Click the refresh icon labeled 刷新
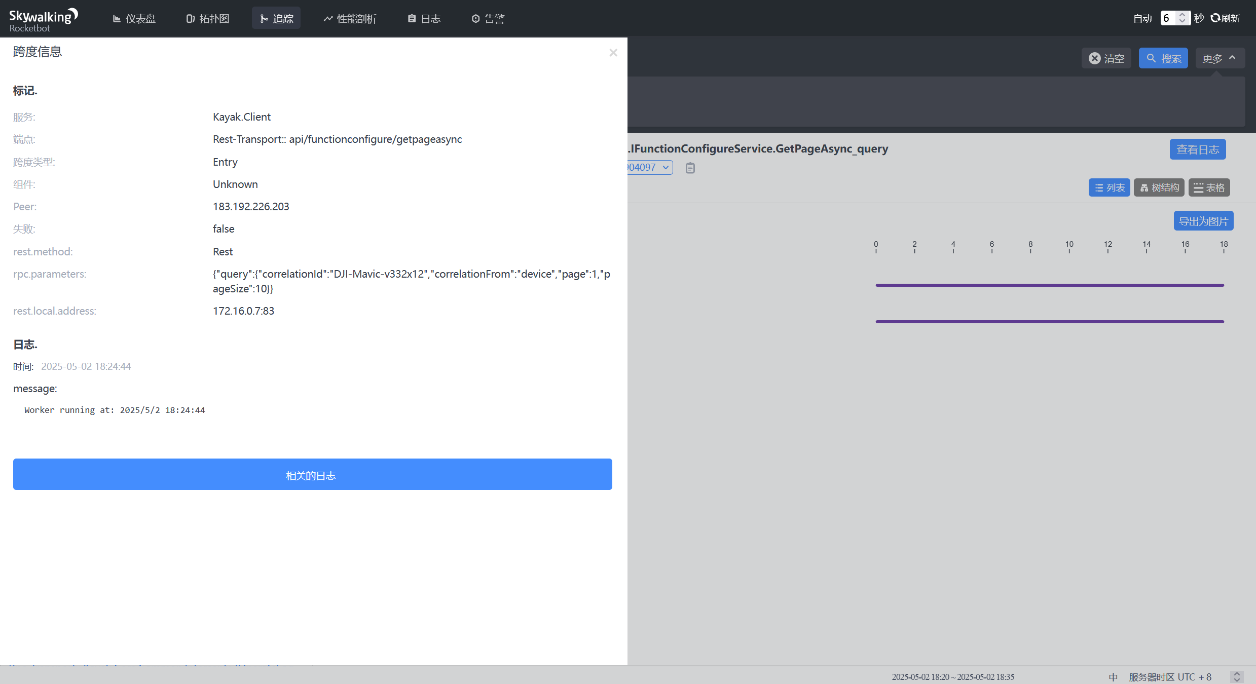Image resolution: width=1256 pixels, height=684 pixels. tap(1225, 18)
